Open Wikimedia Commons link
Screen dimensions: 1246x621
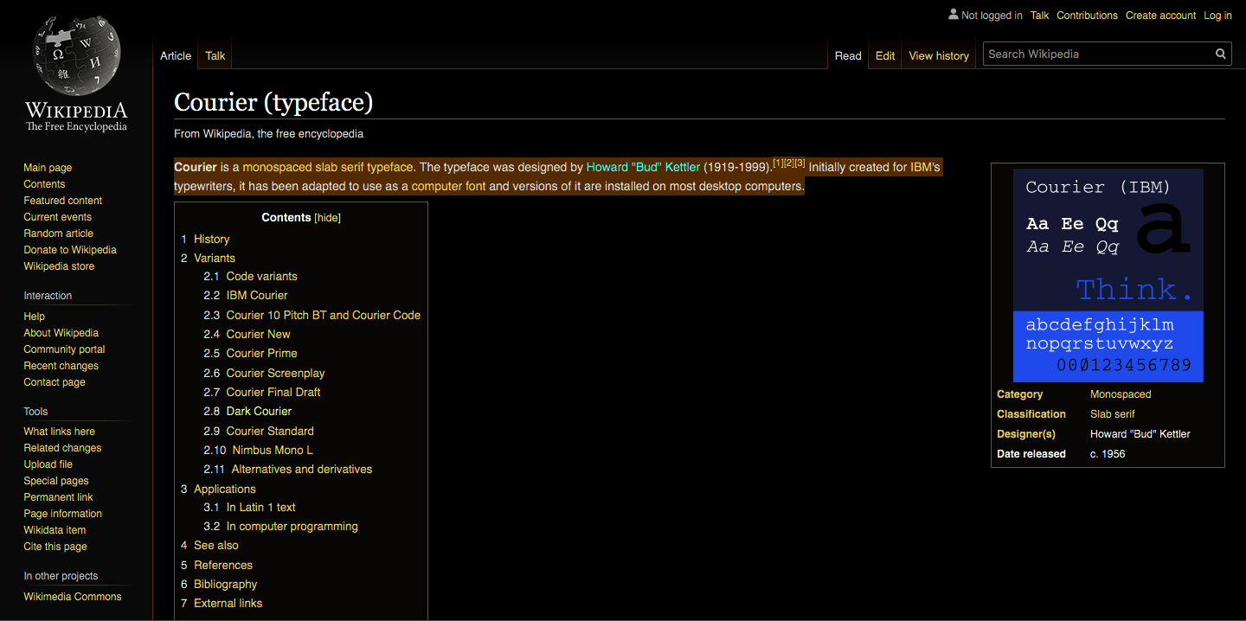click(73, 597)
